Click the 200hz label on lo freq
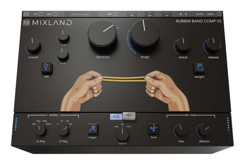 point(48,124)
